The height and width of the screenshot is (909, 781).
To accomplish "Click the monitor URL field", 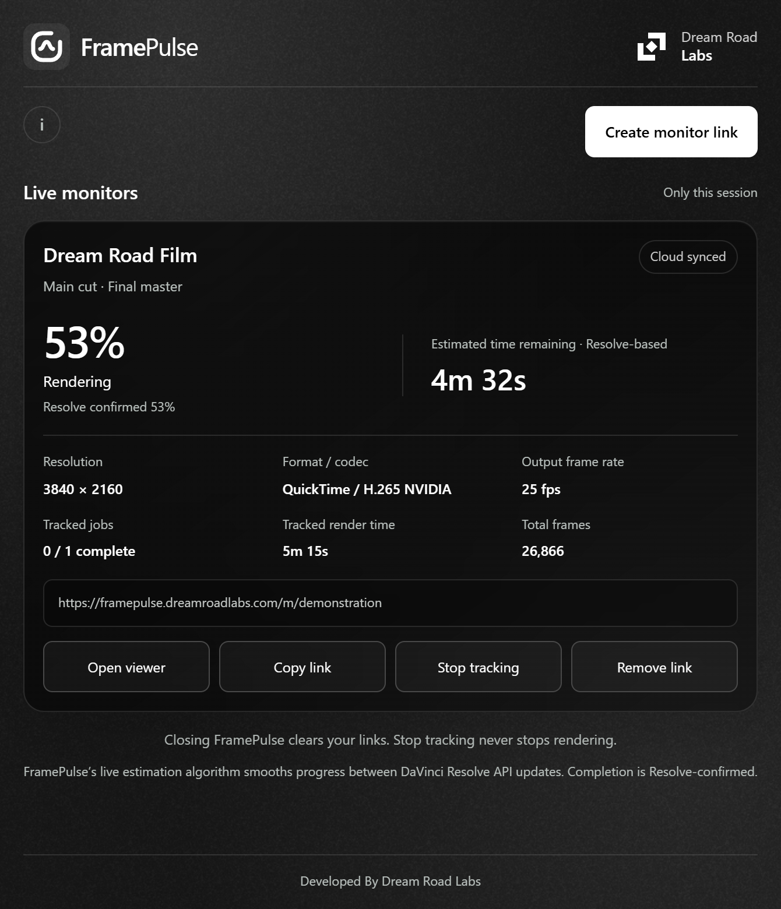I will click(x=391, y=603).
